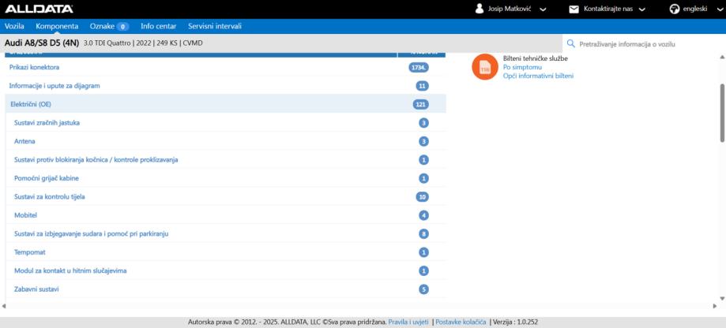
Task: Click the Verzija 1.0.252 text
Action: [x=515, y=322]
